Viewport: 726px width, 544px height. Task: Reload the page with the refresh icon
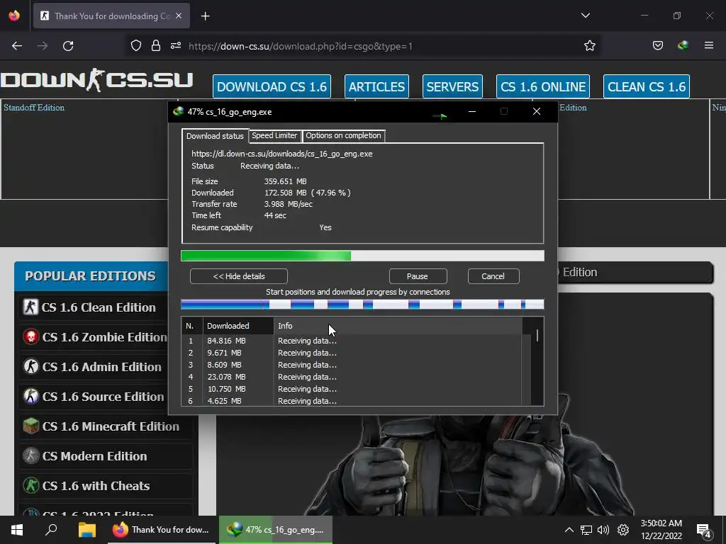pos(68,46)
